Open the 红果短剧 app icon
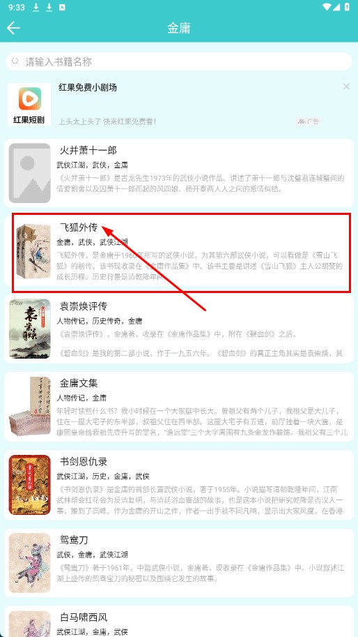The image size is (358, 637). tap(29, 105)
